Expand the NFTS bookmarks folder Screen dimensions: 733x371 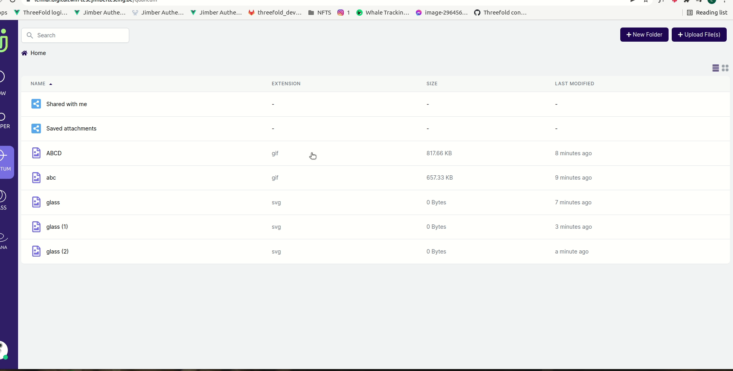coord(319,12)
